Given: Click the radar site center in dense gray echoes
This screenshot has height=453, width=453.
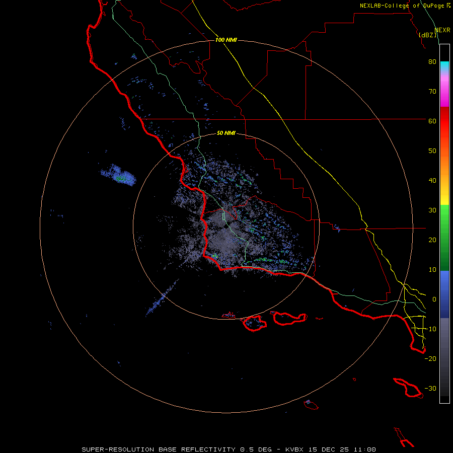Looking at the screenshot, I should point(225,228).
